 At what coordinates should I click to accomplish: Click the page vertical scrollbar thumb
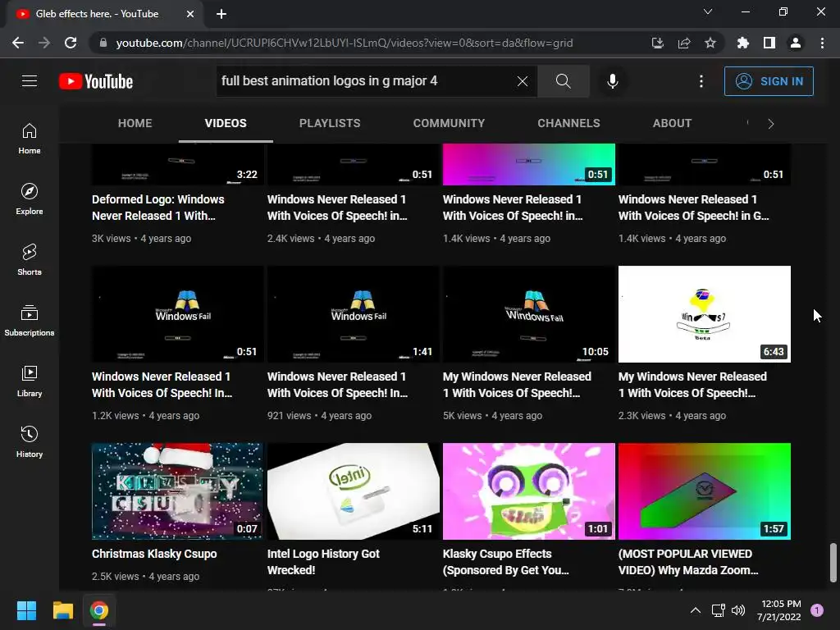(x=833, y=563)
